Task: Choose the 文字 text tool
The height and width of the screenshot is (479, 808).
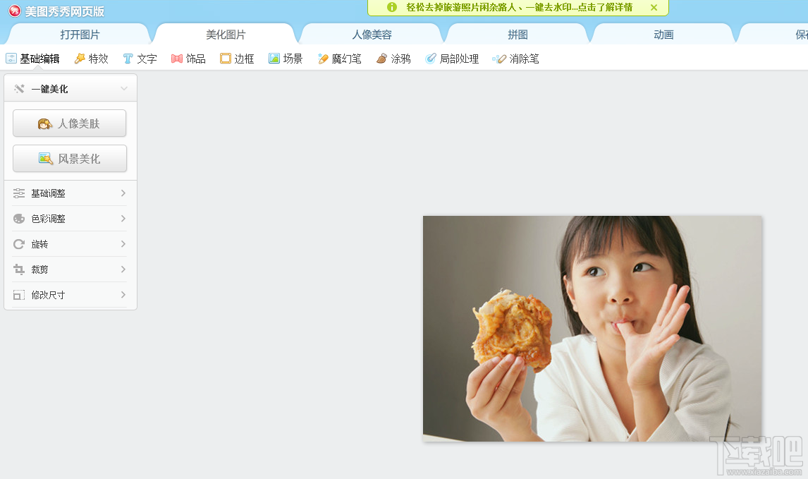Action: pos(140,59)
